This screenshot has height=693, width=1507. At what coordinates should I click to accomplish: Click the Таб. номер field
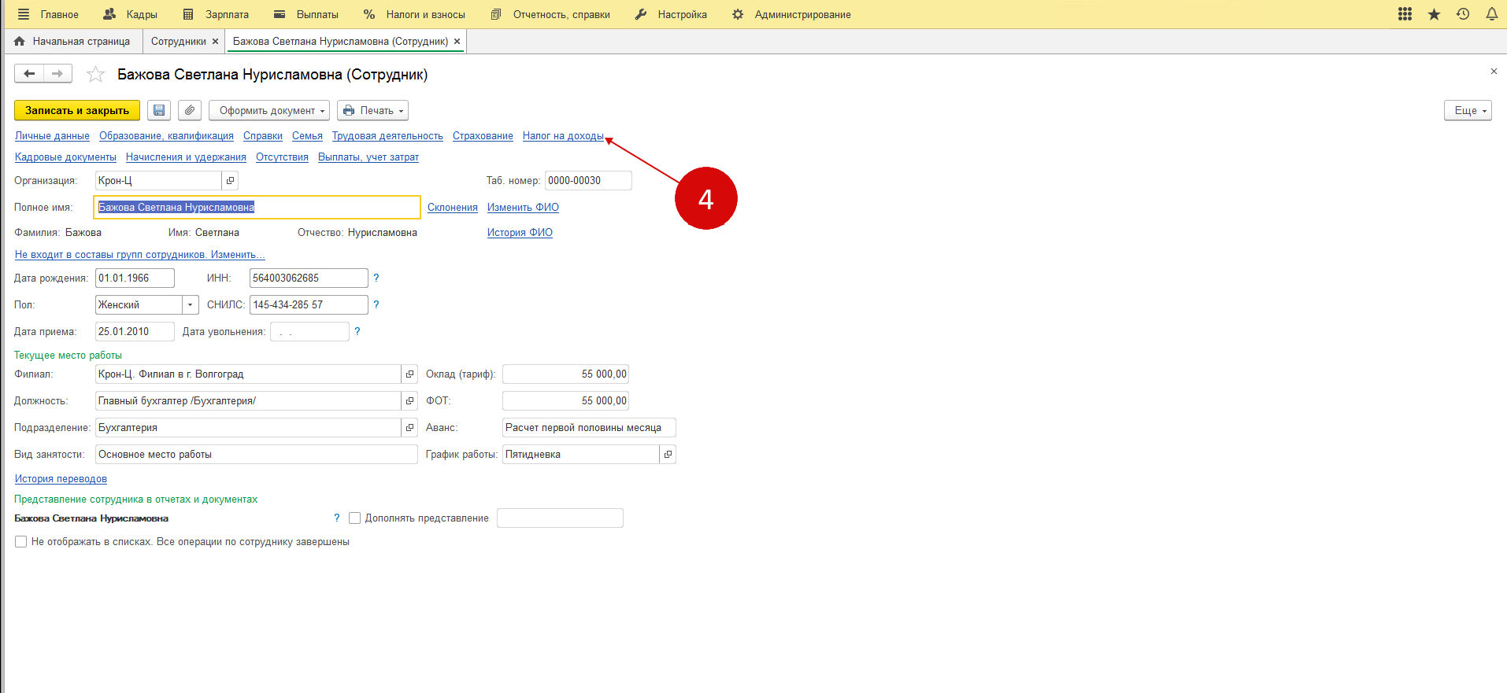pos(588,181)
